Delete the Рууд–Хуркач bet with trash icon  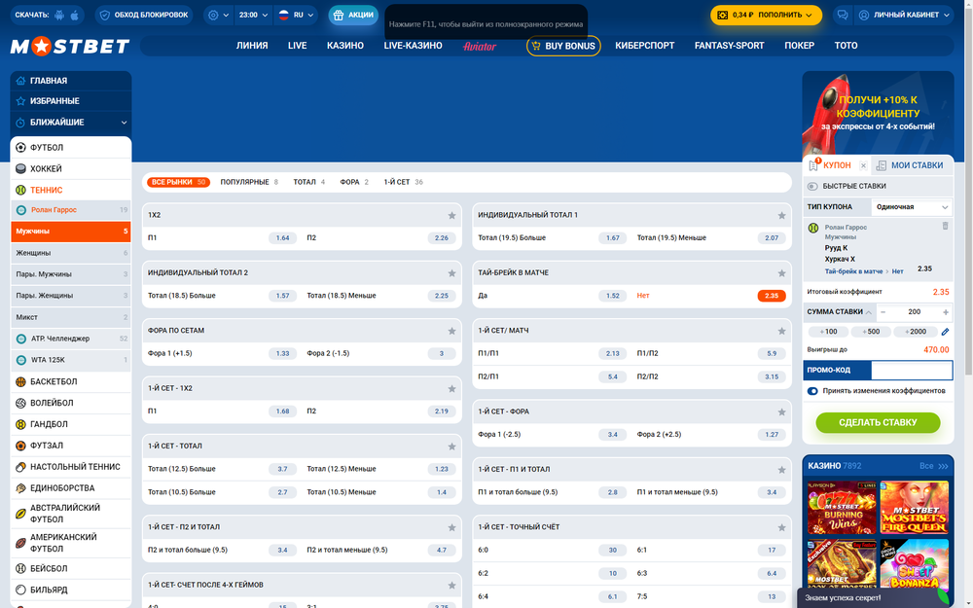(945, 226)
